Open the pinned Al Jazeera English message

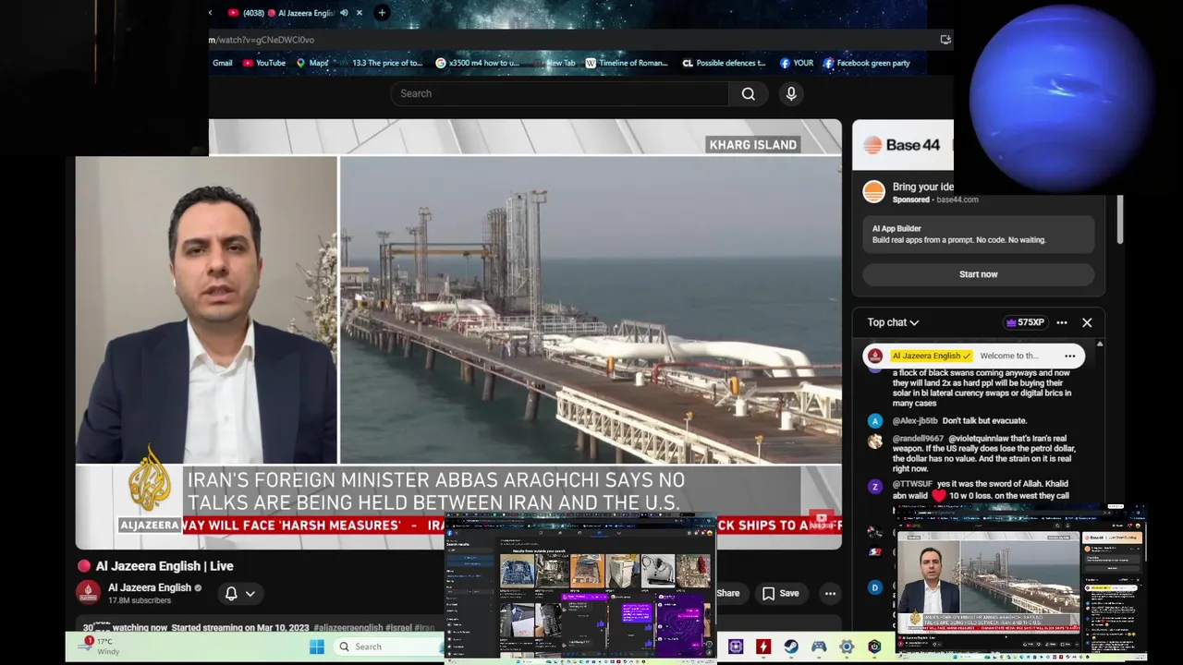pyautogui.click(x=973, y=356)
